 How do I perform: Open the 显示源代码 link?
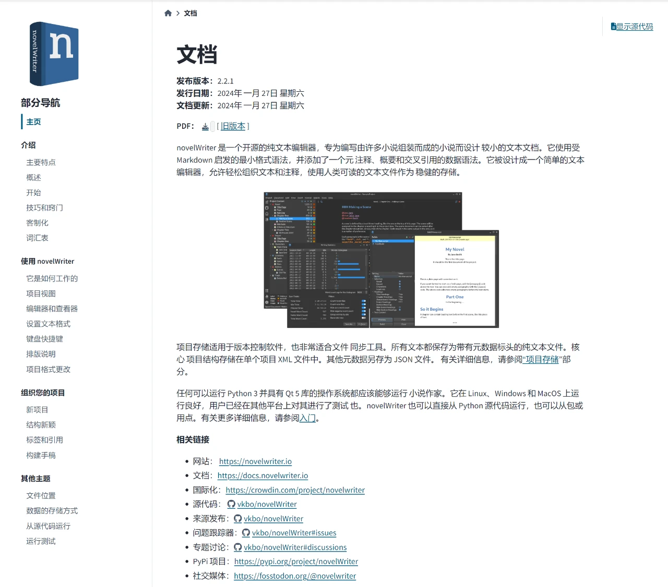click(635, 27)
